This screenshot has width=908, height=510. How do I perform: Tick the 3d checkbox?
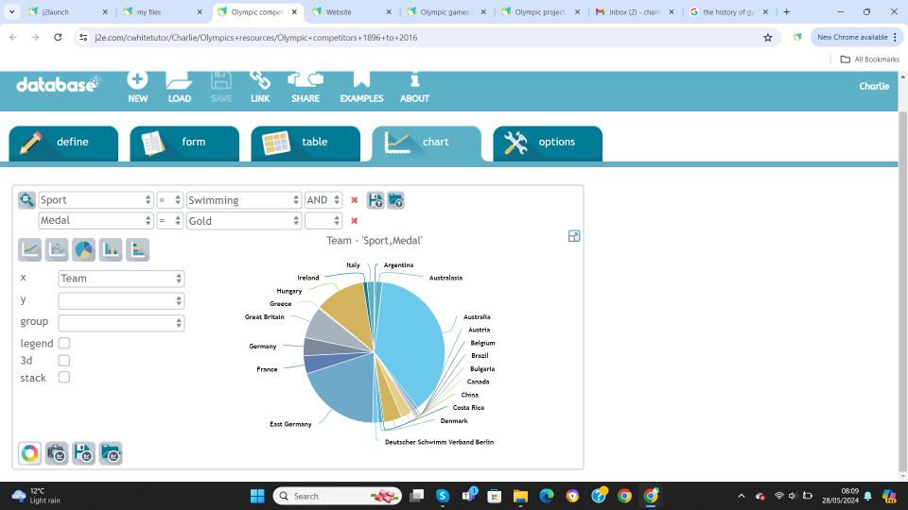pyautogui.click(x=64, y=361)
